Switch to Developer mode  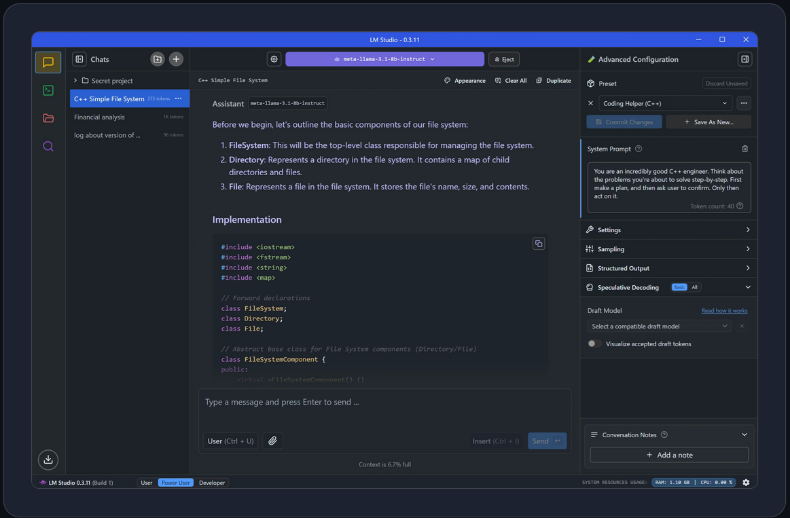click(212, 483)
